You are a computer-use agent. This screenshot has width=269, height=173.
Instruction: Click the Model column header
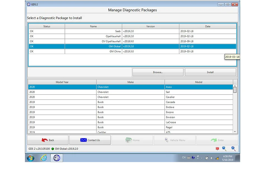199,82
